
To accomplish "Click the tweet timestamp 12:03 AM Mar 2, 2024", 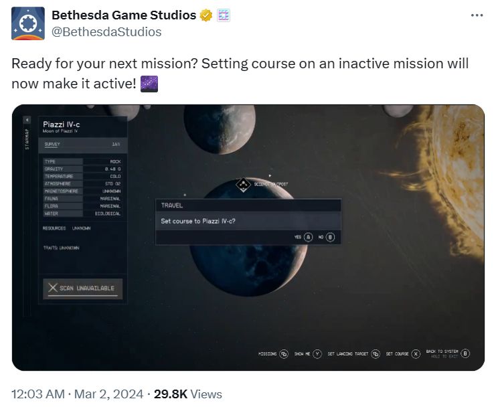I will (77, 394).
